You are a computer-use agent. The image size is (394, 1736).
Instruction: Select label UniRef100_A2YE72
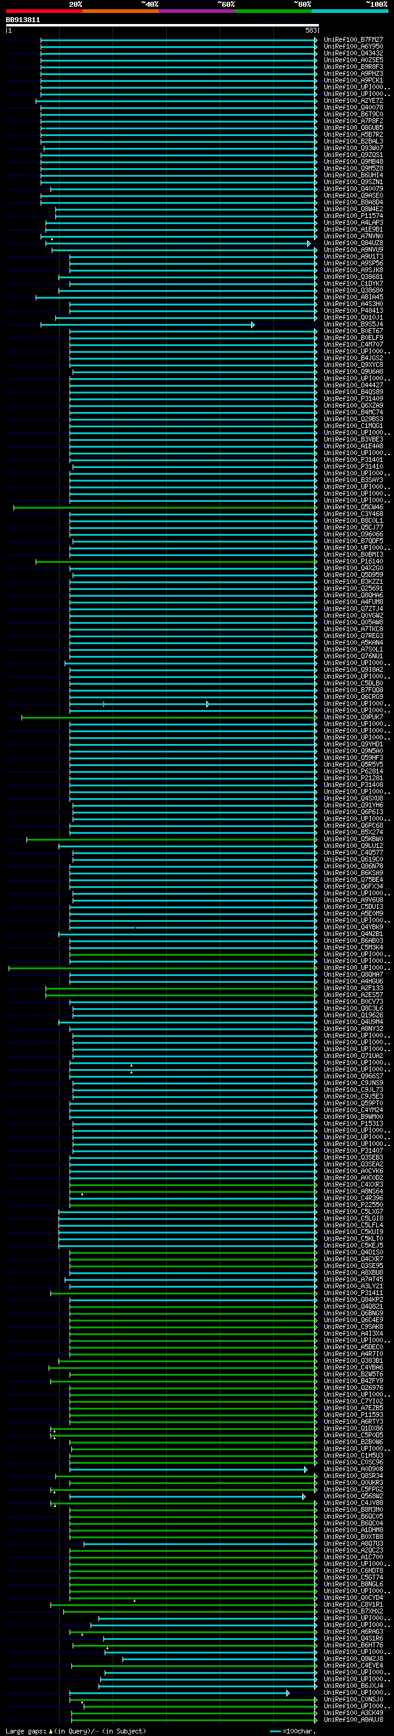353,101
